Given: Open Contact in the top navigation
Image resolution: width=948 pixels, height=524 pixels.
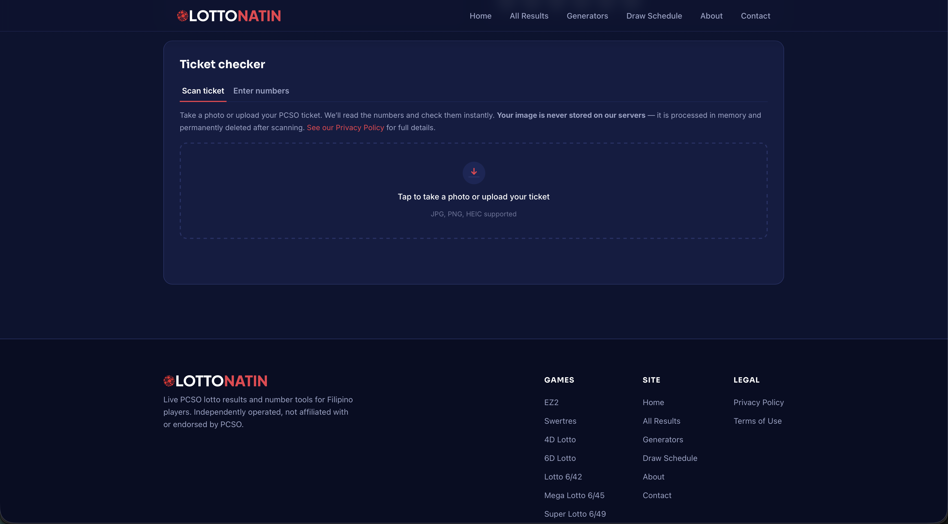Looking at the screenshot, I should pyautogui.click(x=755, y=16).
